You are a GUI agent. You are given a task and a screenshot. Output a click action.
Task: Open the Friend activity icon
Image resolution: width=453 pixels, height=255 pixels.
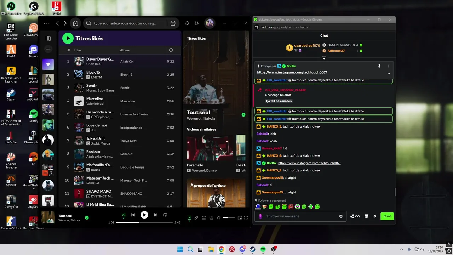(x=196, y=23)
